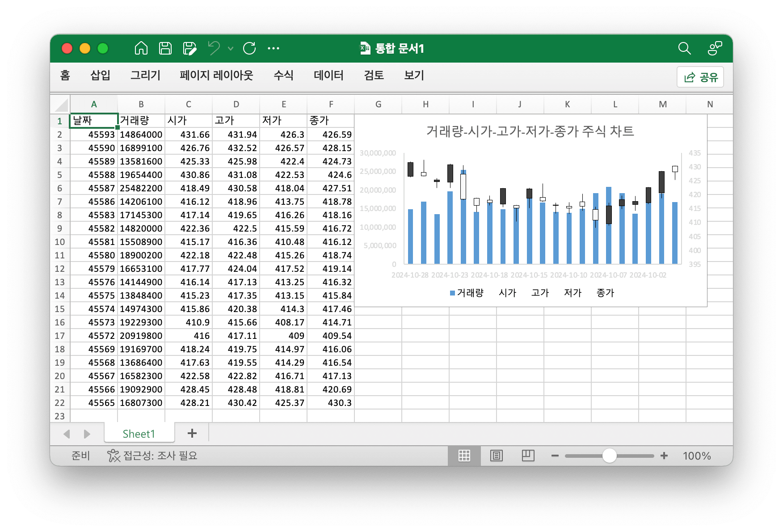This screenshot has height=532, width=783.
Task: Click the Home icon in title bar
Action: 141,48
